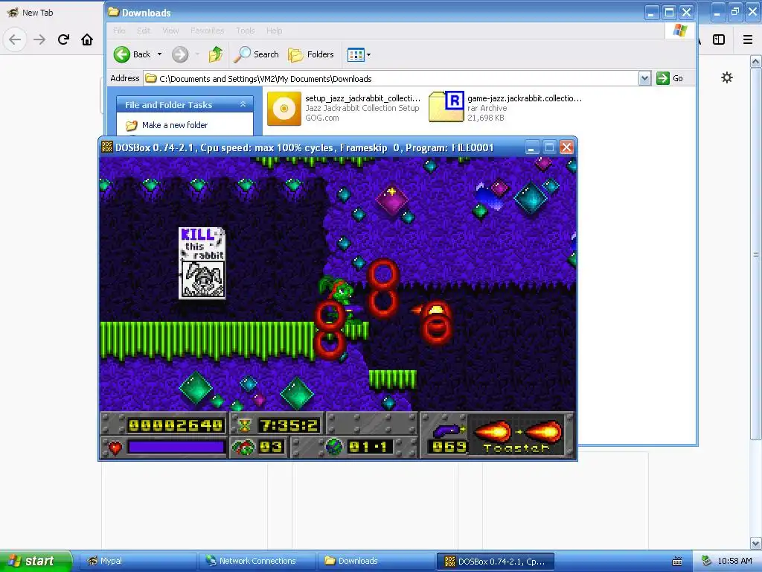
Task: Click the score counter 00002640
Action: point(176,425)
